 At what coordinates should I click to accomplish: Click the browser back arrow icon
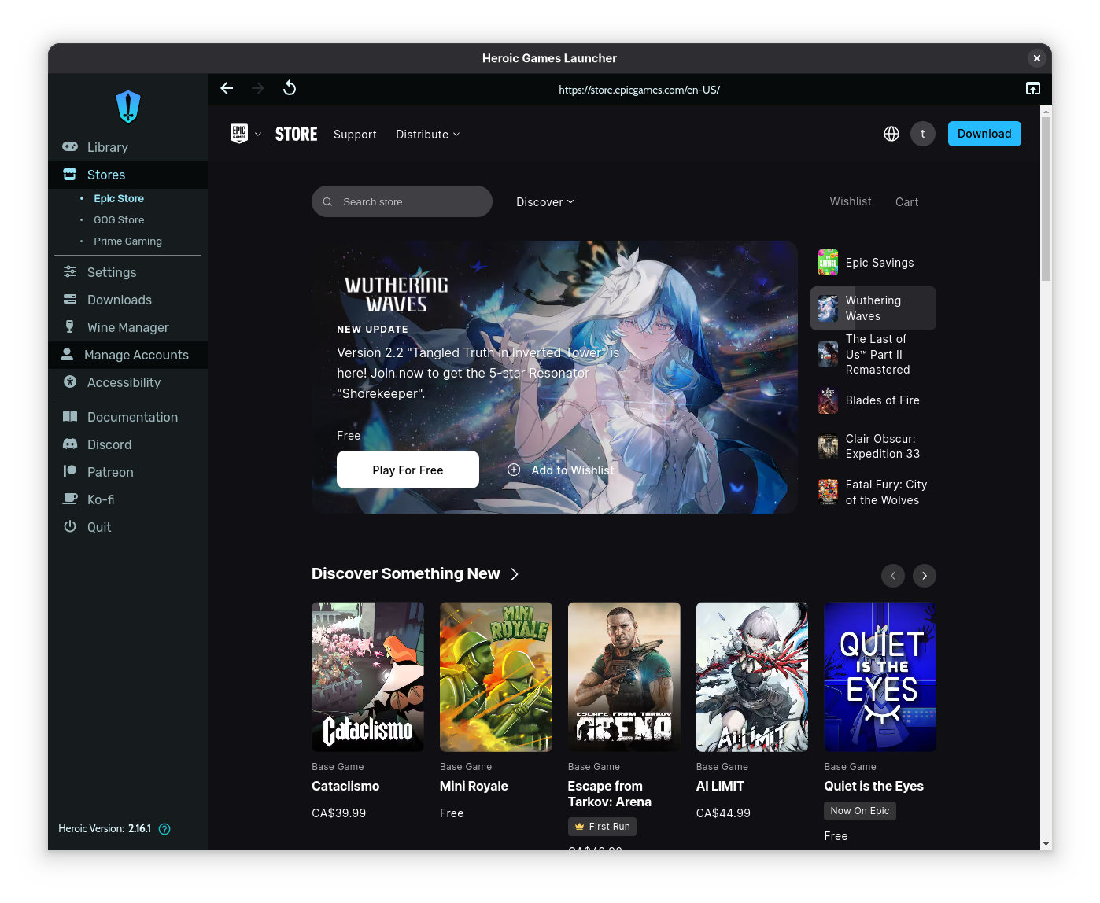227,88
